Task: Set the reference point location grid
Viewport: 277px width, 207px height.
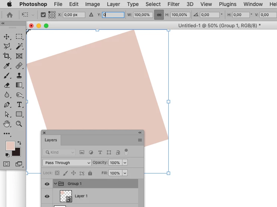Action: [x=52, y=15]
